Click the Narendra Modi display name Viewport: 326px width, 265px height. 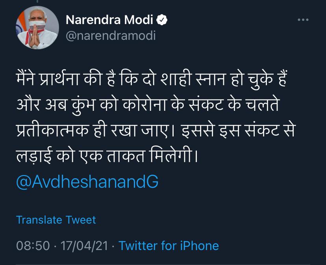(x=111, y=20)
